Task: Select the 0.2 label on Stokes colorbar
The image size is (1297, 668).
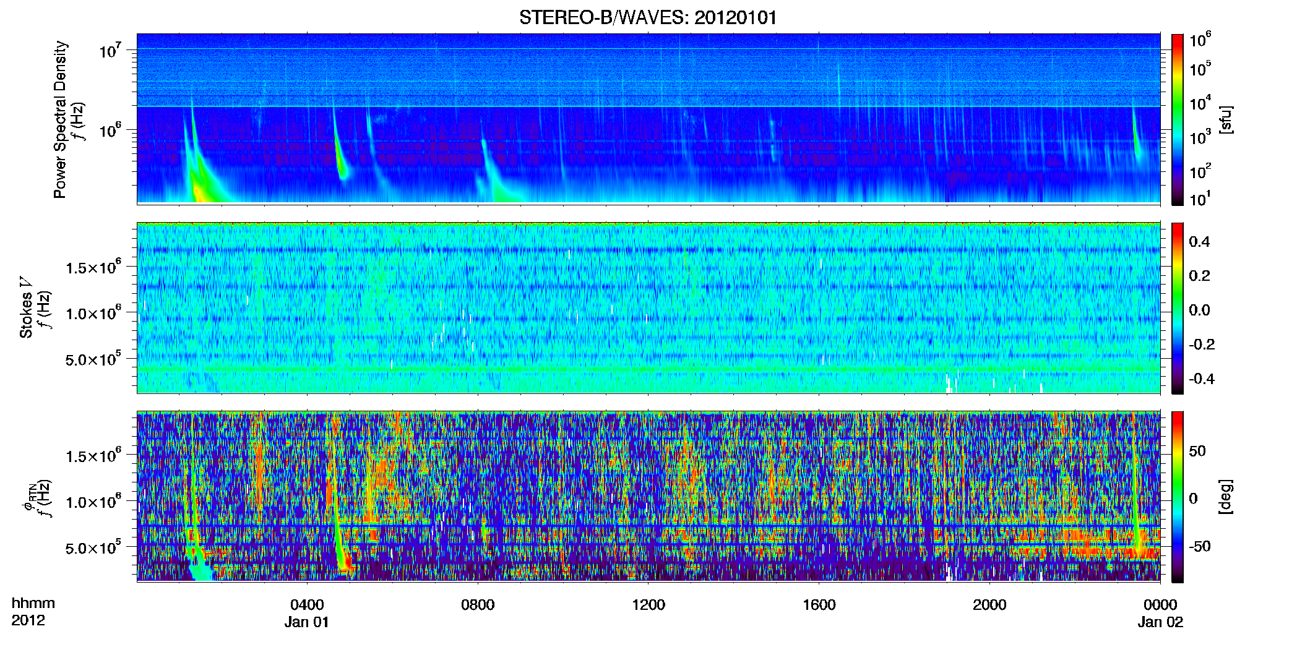Action: point(1199,276)
